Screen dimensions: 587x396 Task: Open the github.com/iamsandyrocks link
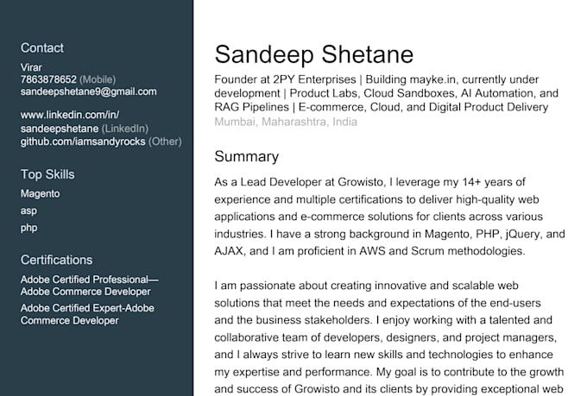click(x=83, y=141)
